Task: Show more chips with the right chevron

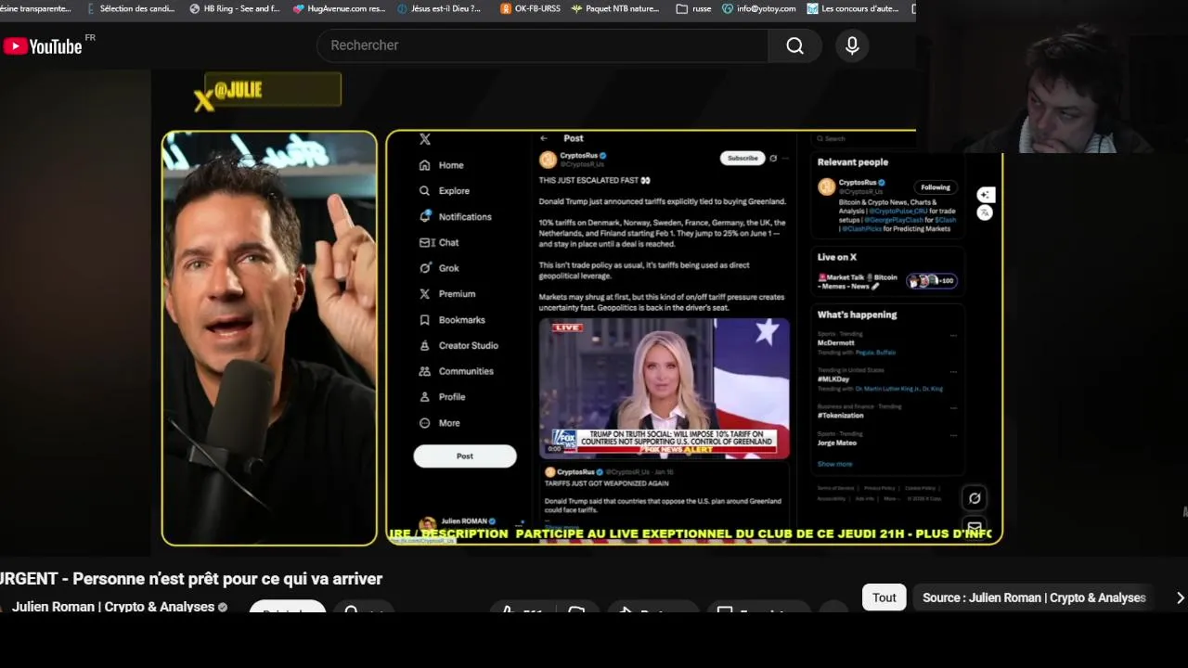Action: 1180,597
